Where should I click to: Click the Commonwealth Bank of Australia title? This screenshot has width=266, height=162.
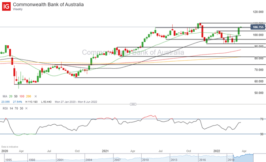pos(48,4)
